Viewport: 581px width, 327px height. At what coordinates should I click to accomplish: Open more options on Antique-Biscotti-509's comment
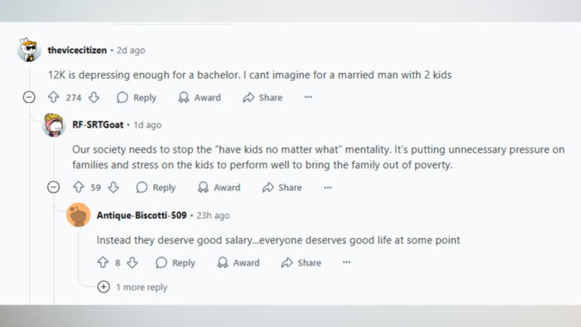[346, 262]
